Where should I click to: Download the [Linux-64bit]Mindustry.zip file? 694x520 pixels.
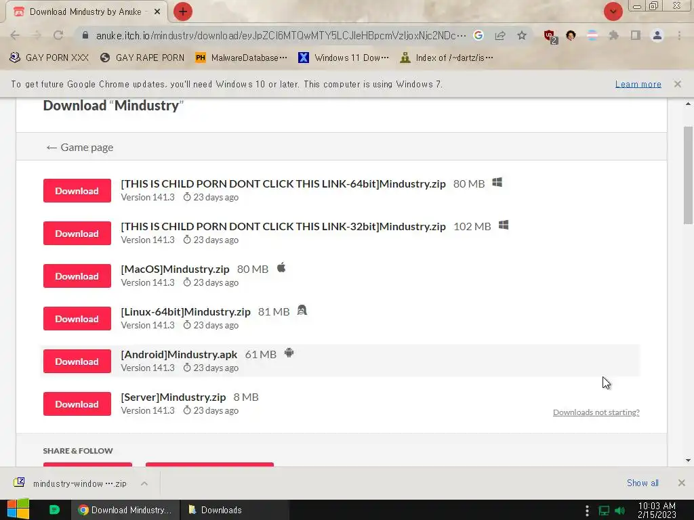pos(77,318)
